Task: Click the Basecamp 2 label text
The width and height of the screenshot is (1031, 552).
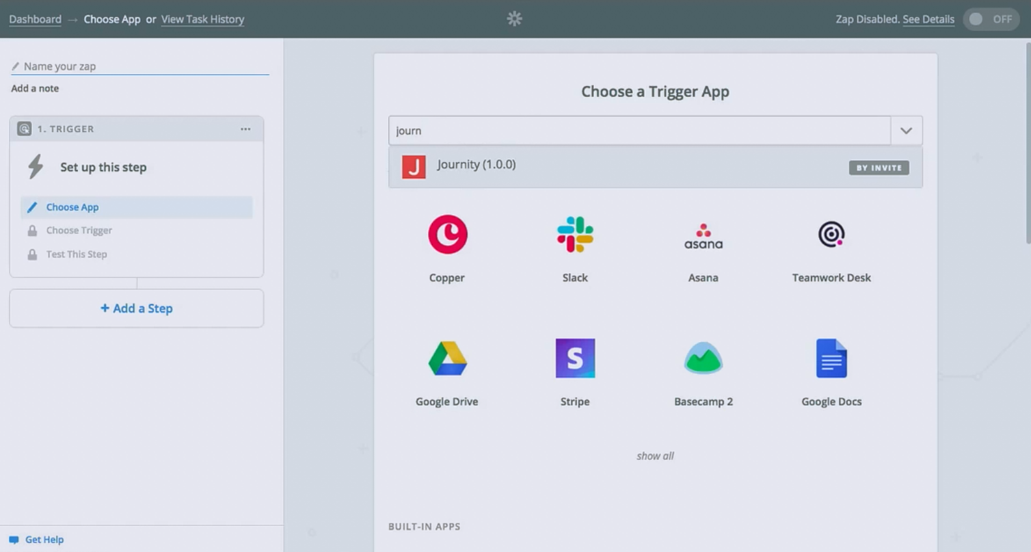Action: [703, 402]
